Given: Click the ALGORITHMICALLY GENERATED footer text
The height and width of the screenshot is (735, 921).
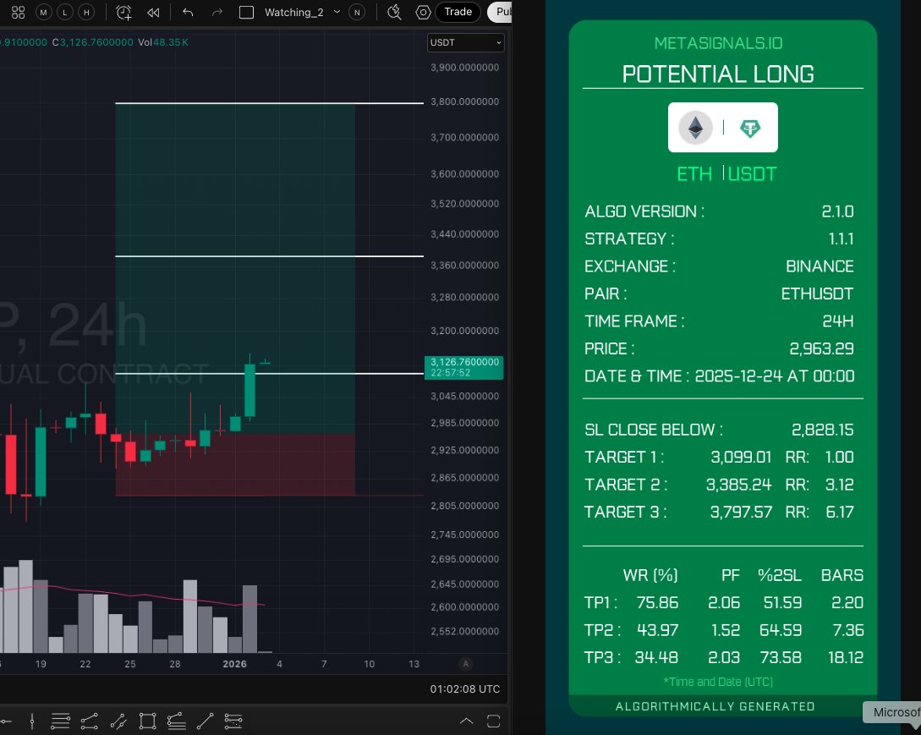Looking at the screenshot, I should (x=715, y=707).
